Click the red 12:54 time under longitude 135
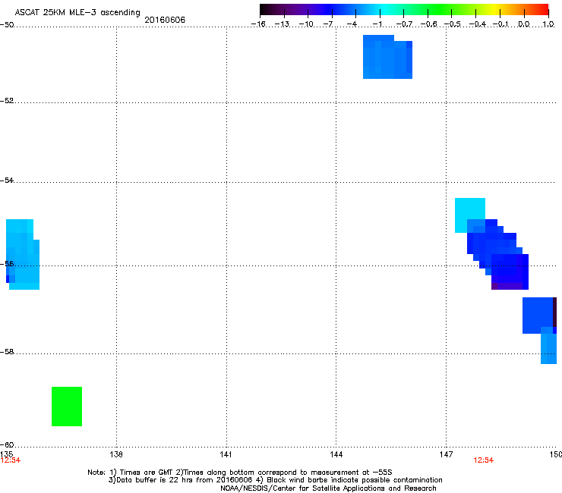 (x=11, y=460)
